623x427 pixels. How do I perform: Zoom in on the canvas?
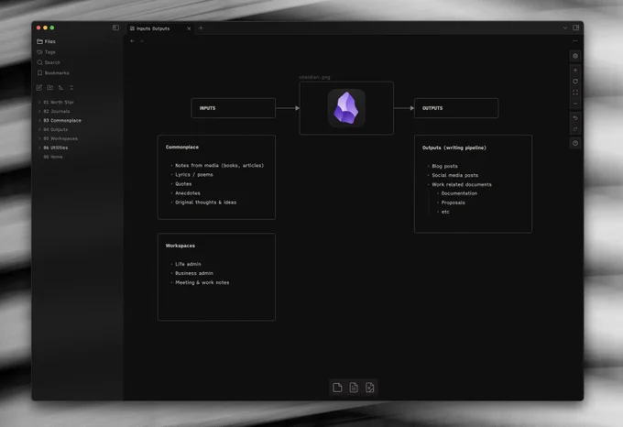[575, 71]
